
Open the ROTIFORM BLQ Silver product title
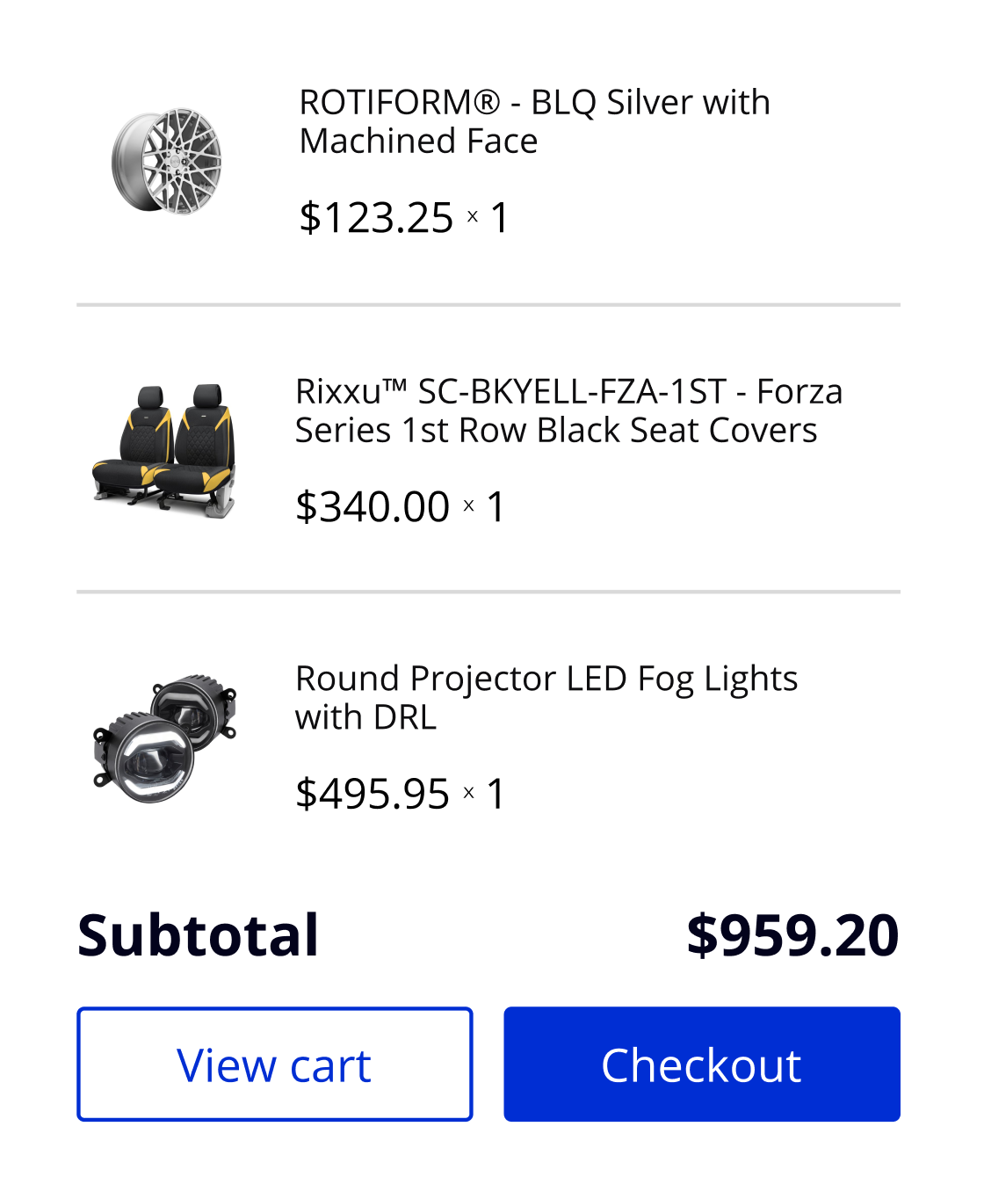coord(534,121)
